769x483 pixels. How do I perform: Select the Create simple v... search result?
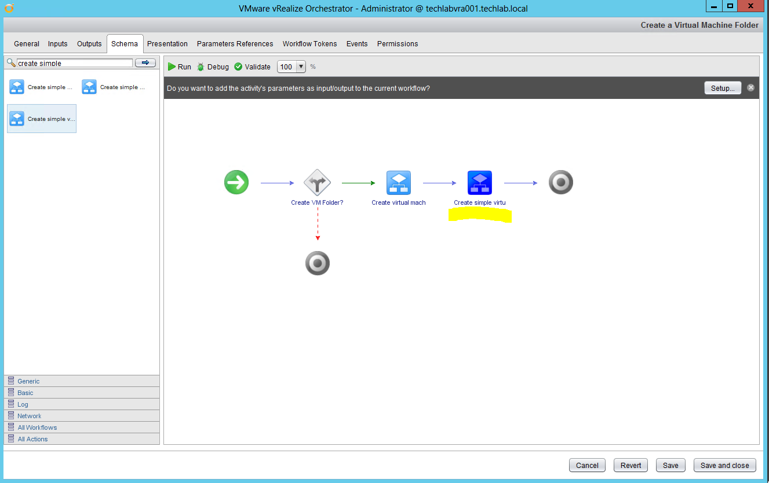click(x=42, y=119)
